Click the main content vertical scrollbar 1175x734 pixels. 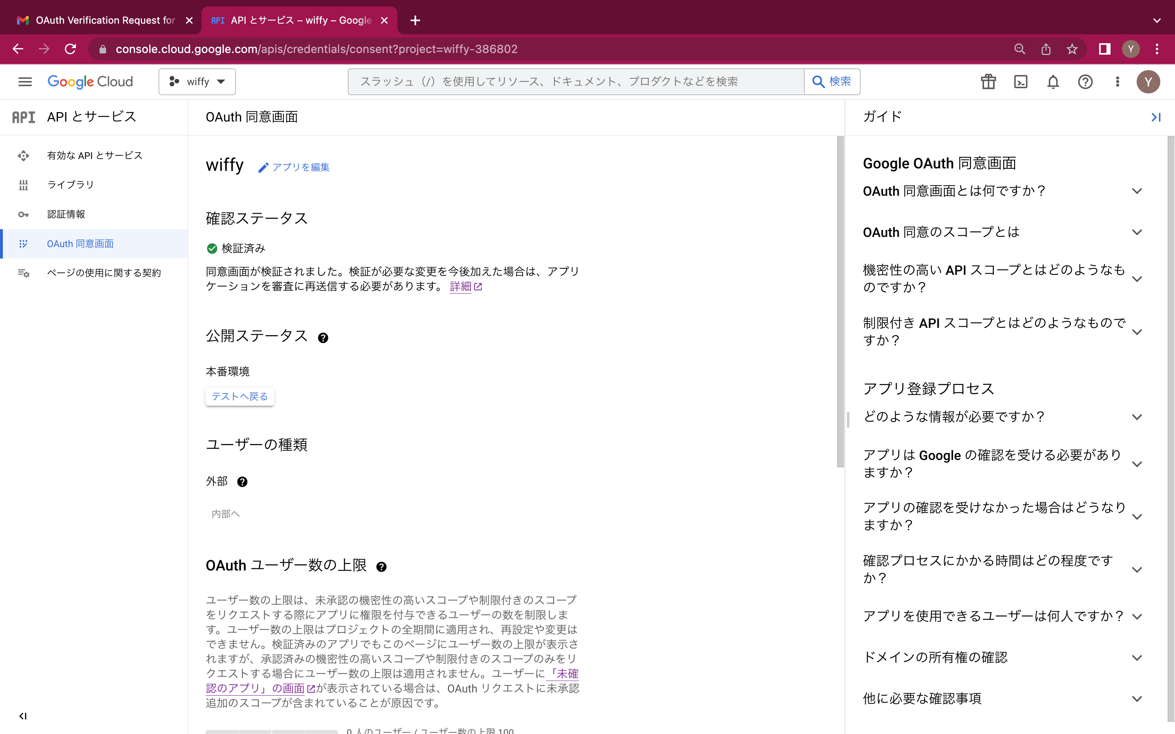[x=840, y=301]
